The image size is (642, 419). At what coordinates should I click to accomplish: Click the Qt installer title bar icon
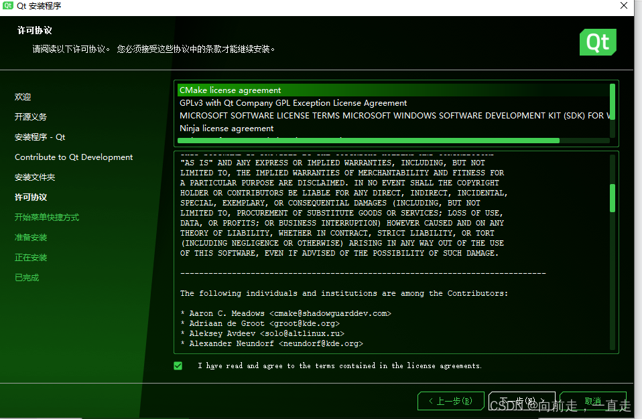point(8,5)
